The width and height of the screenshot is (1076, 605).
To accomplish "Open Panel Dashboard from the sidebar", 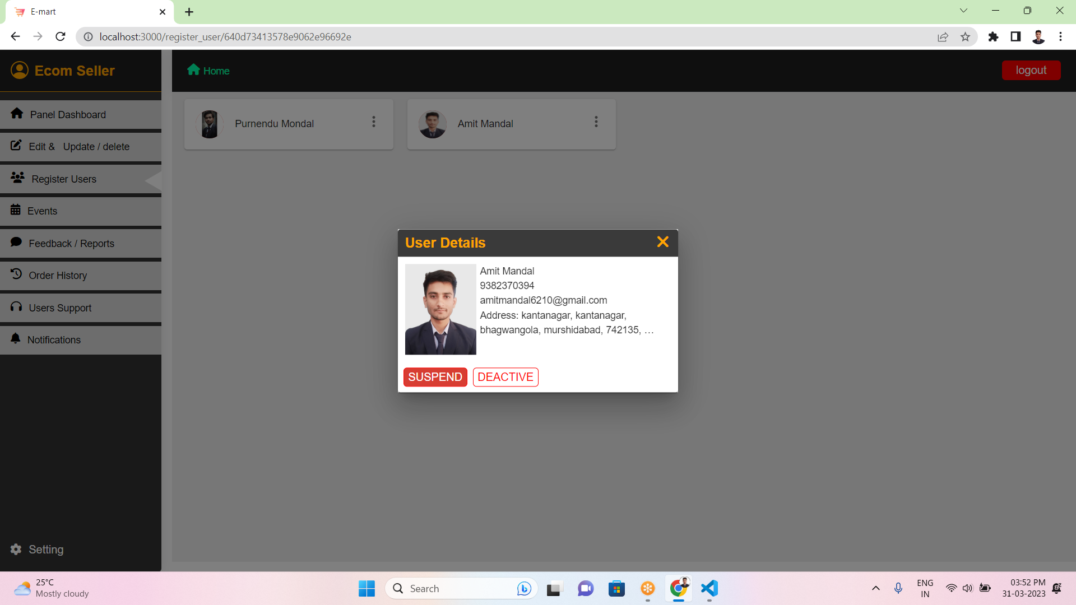I will point(68,115).
